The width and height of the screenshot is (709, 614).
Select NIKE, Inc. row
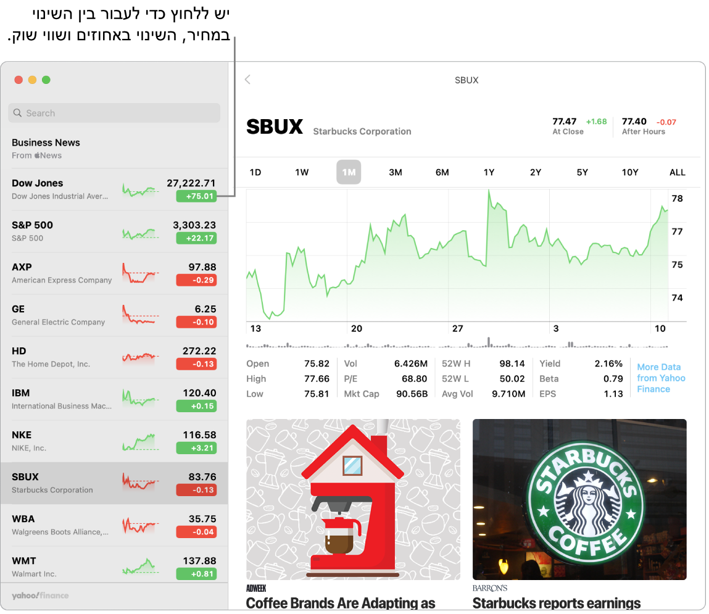pyautogui.click(x=114, y=442)
